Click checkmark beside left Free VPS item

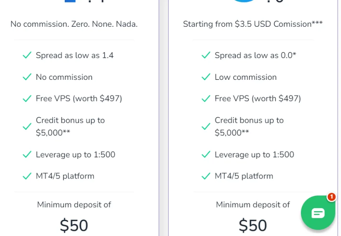[x=27, y=98]
